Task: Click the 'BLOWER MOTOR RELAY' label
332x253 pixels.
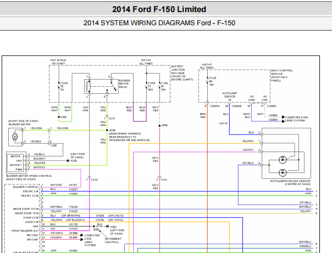Action: click(x=125, y=84)
